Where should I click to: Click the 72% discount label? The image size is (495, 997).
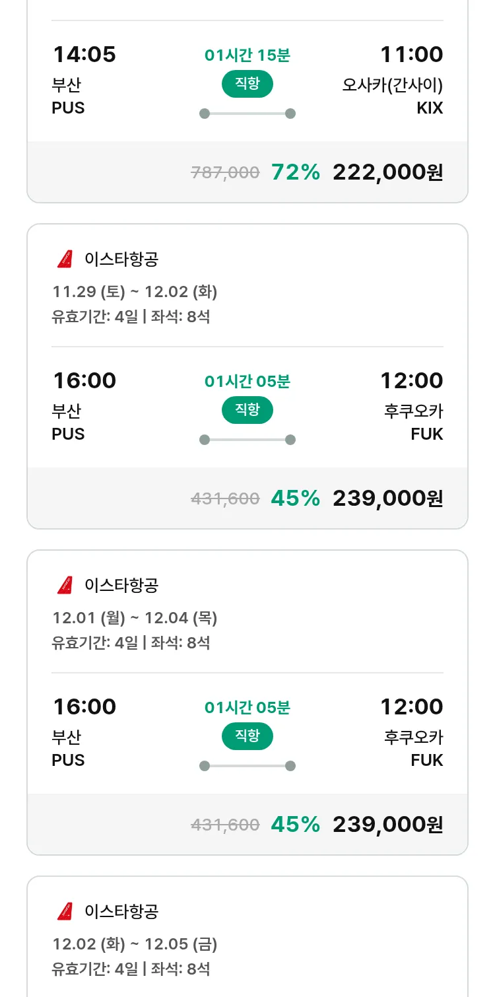point(295,172)
